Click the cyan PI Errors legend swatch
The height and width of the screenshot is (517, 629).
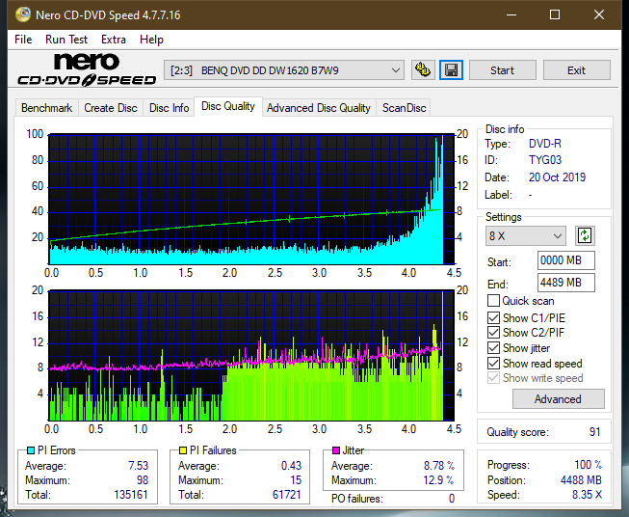point(31,450)
